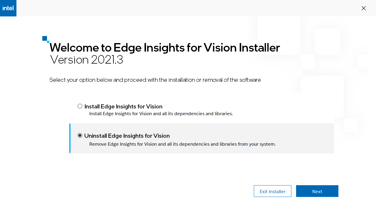The image size is (376, 211).
Task: Select the Install Edge Insights radio button
Action: (x=80, y=106)
